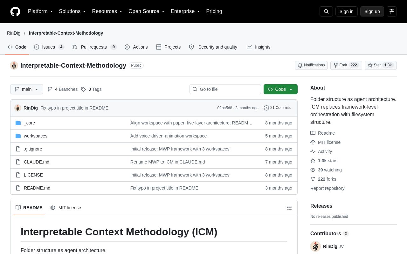Screen dimensions: 407x254
Task: Fork the repository
Action: coord(346,65)
